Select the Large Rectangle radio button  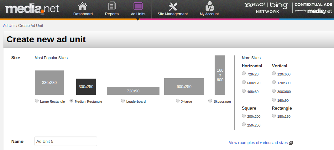point(37,101)
